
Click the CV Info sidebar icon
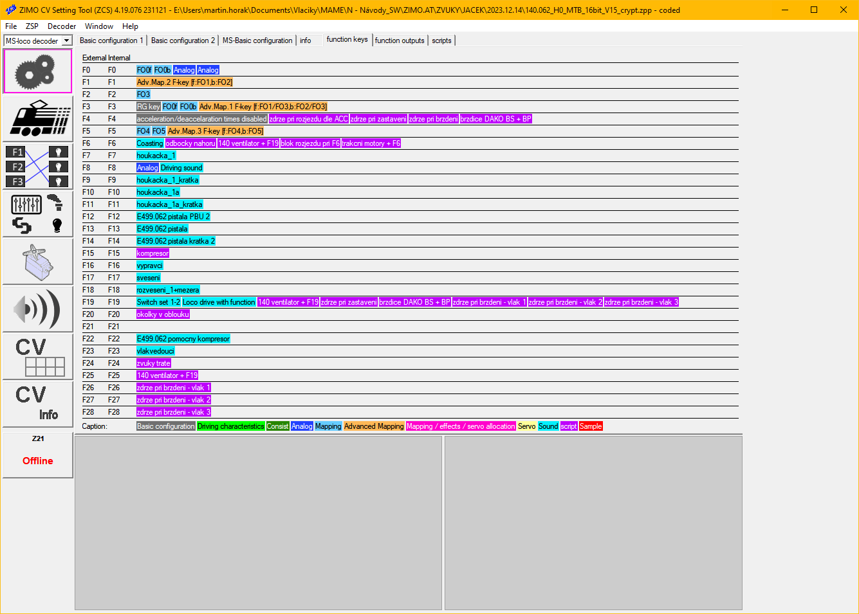pos(37,404)
